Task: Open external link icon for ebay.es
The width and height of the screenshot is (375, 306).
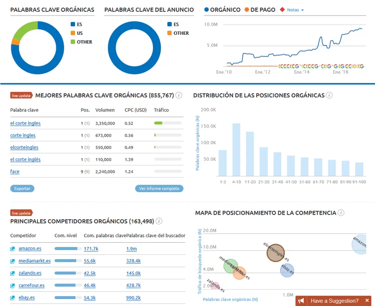Action: [13, 298]
